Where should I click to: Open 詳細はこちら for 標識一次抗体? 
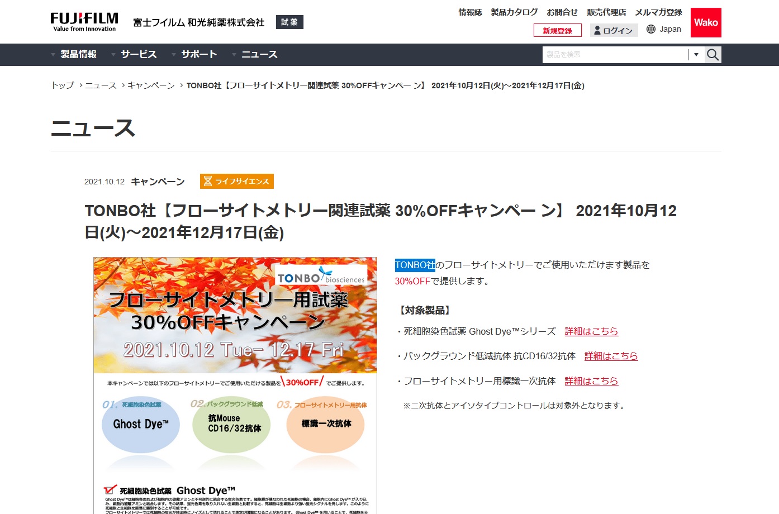[x=591, y=381]
